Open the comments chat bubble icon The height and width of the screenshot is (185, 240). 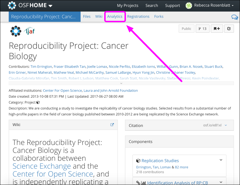pos(234,17)
